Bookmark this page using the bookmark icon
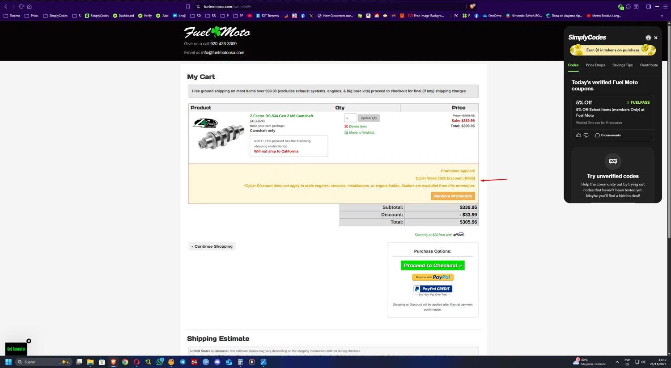The width and height of the screenshot is (671, 368). click(x=188, y=7)
